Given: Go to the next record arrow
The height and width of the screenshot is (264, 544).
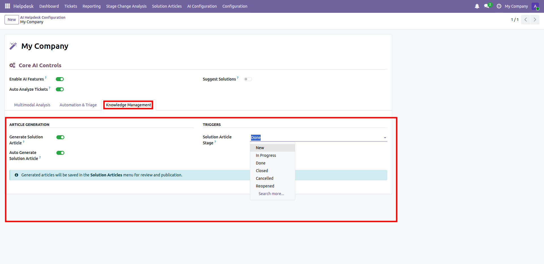Looking at the screenshot, I should [535, 20].
